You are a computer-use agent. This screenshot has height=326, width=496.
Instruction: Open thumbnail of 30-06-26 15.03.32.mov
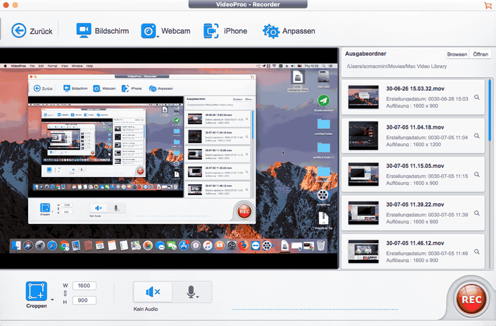click(x=363, y=97)
